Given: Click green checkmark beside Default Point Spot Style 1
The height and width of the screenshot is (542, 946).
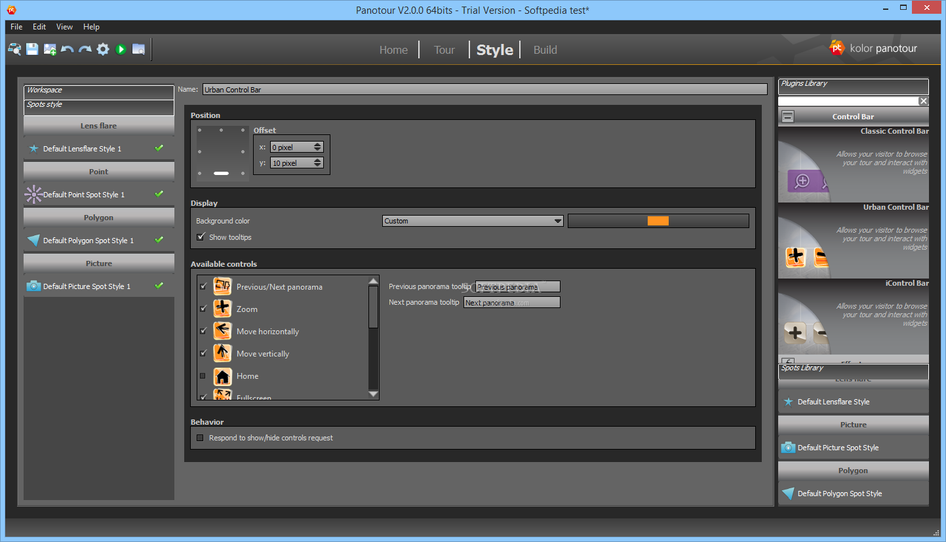Looking at the screenshot, I should [x=159, y=194].
